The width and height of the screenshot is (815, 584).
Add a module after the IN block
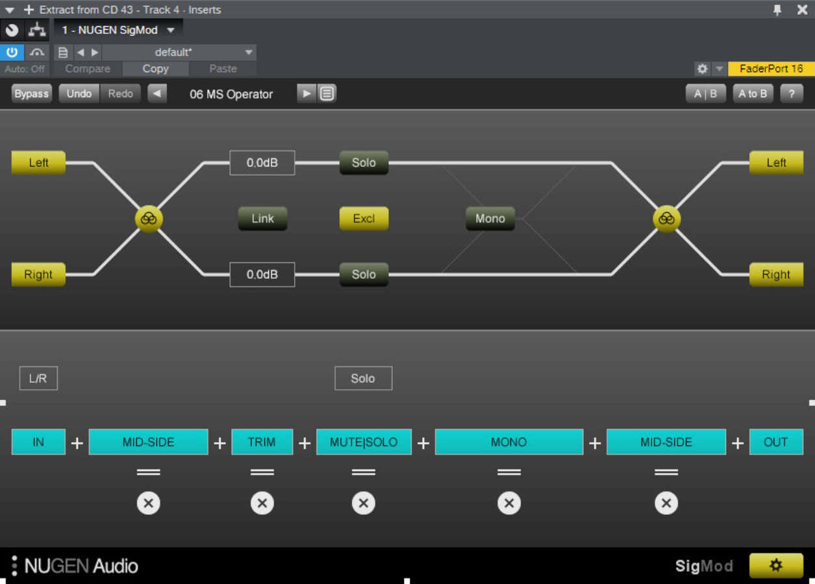[x=77, y=443]
